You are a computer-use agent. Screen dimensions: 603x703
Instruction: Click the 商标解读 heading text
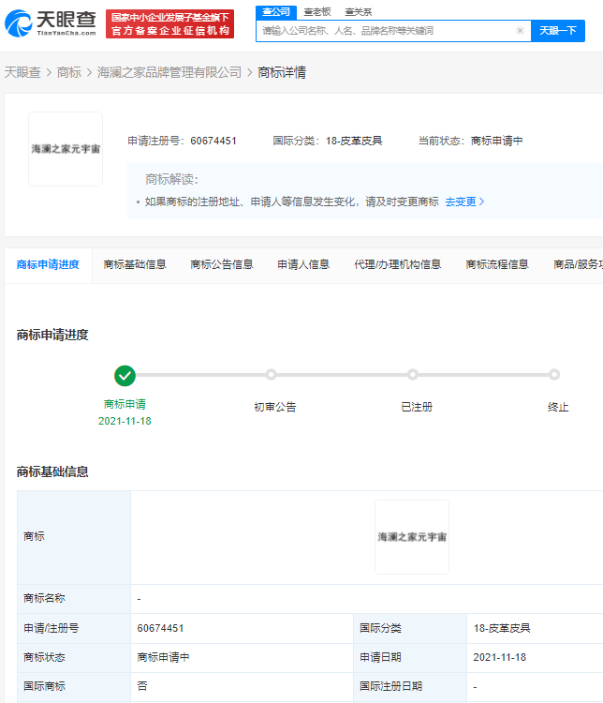[x=171, y=179]
